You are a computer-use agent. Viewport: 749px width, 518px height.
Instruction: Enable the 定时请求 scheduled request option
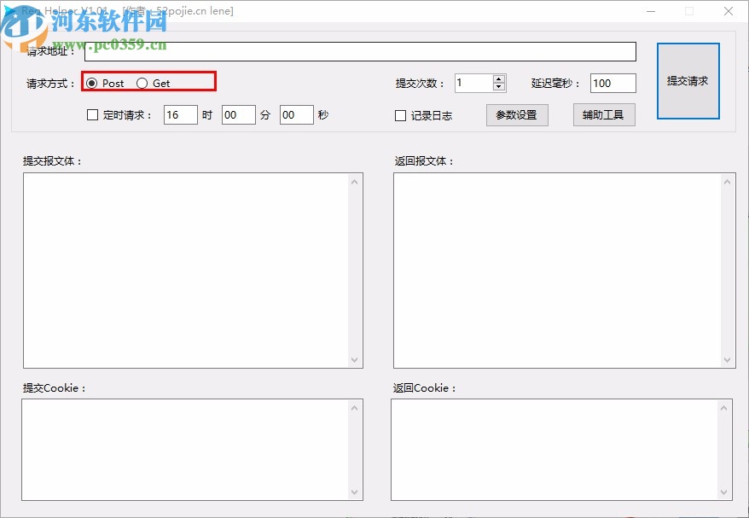click(x=91, y=114)
